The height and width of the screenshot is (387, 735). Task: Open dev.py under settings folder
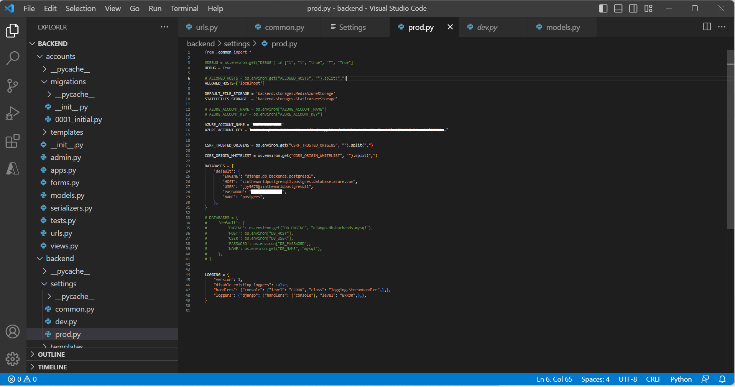coord(102,322)
